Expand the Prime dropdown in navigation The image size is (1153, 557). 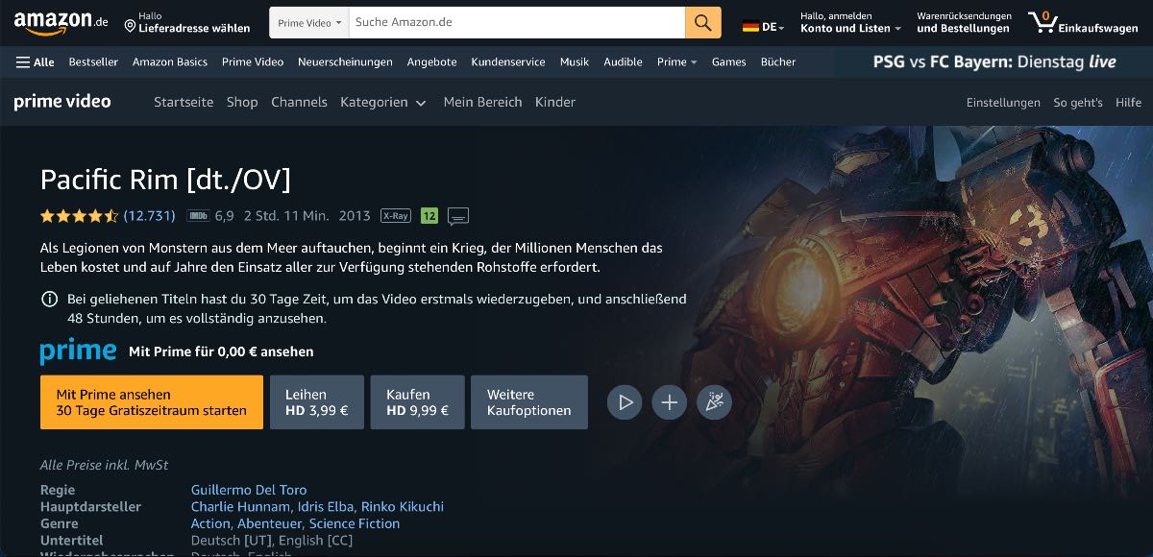[x=677, y=61]
